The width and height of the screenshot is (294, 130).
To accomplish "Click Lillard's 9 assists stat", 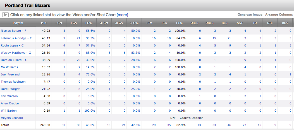I will pyautogui.click(x=245, y=60).
